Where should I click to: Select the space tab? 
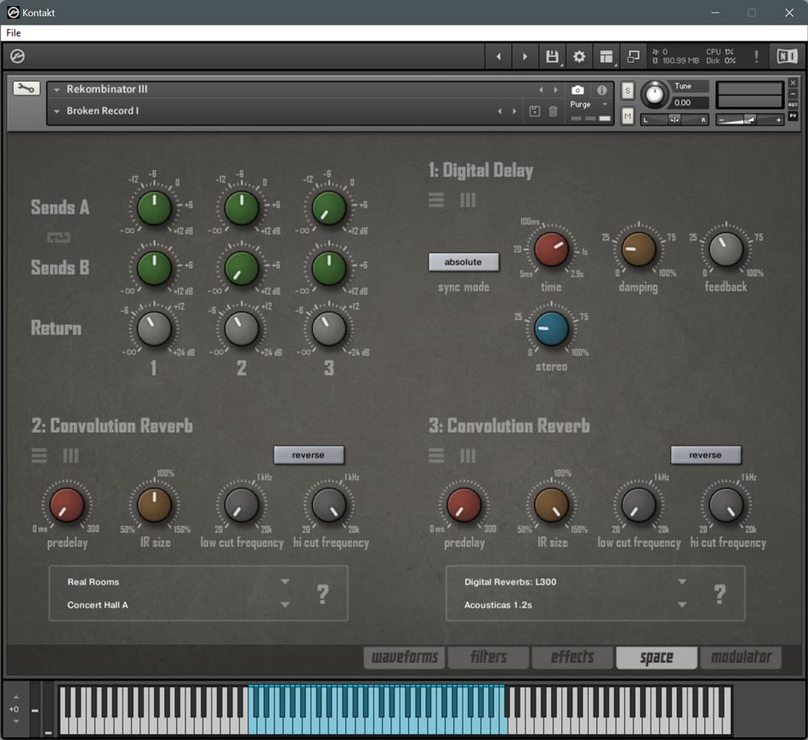(657, 657)
